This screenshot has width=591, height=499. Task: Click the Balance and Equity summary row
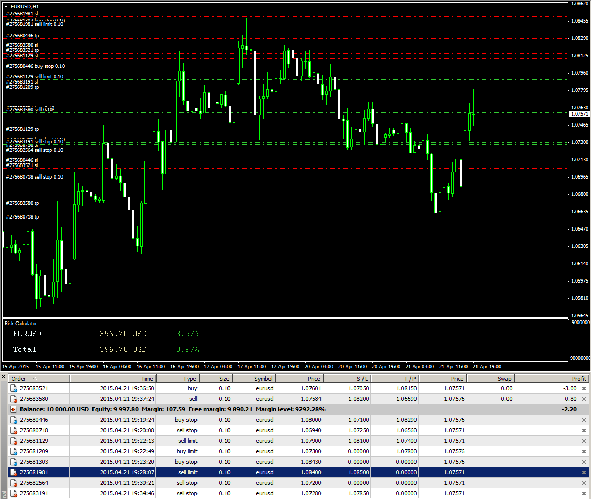click(299, 409)
